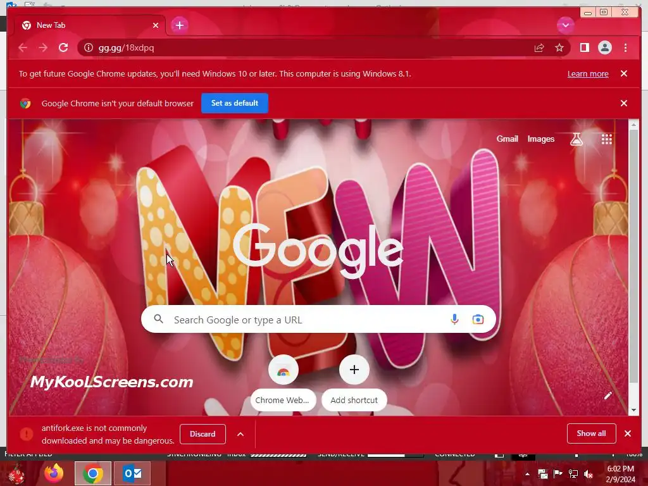This screenshot has height=486, width=648.
Task: Start voice search with microphone icon
Action: coord(454,319)
